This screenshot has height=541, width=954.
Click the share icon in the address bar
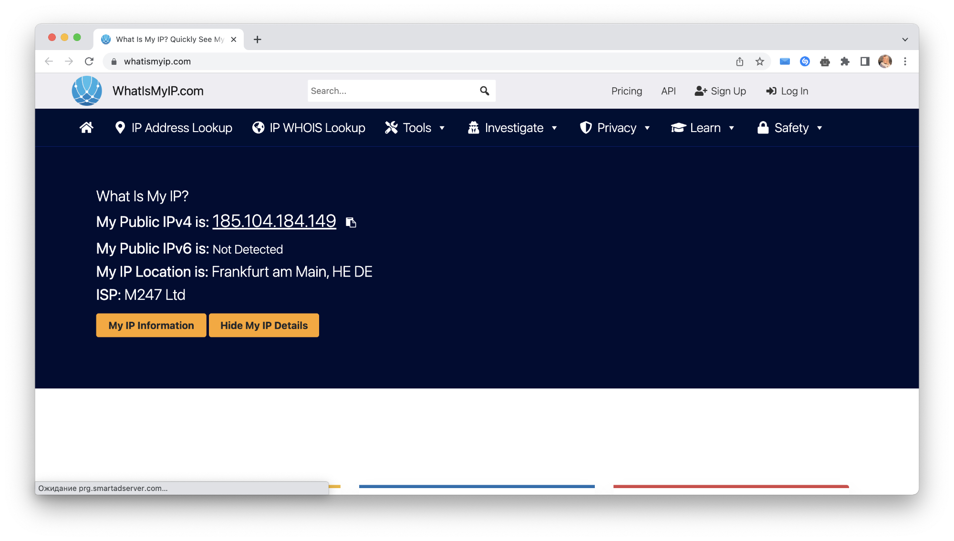tap(740, 61)
